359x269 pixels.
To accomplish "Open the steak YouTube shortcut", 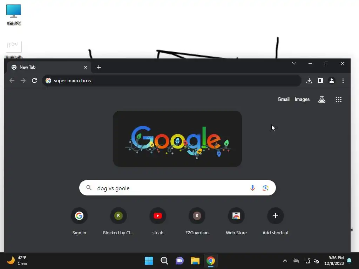I will (x=158, y=221).
